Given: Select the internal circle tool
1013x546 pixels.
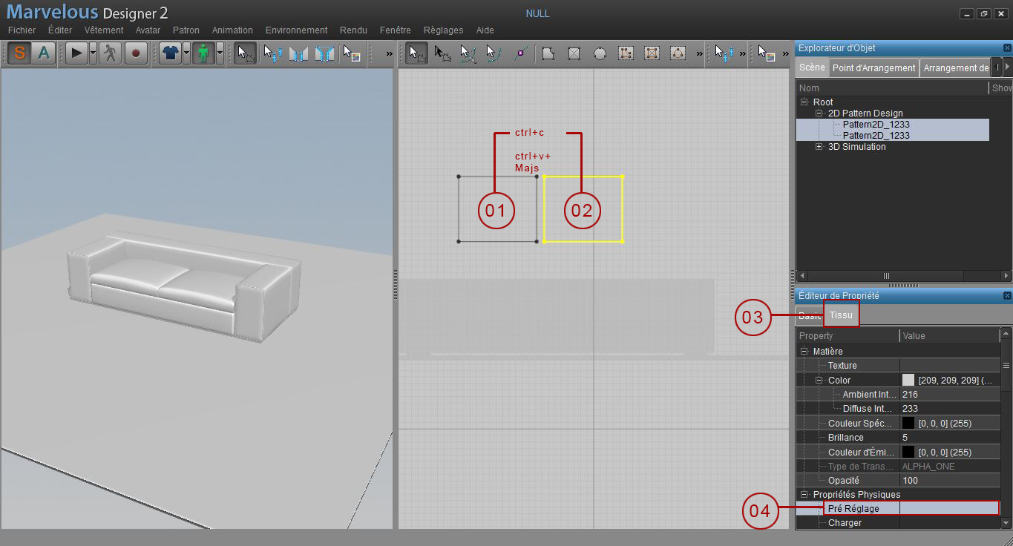Looking at the screenshot, I should (x=678, y=53).
